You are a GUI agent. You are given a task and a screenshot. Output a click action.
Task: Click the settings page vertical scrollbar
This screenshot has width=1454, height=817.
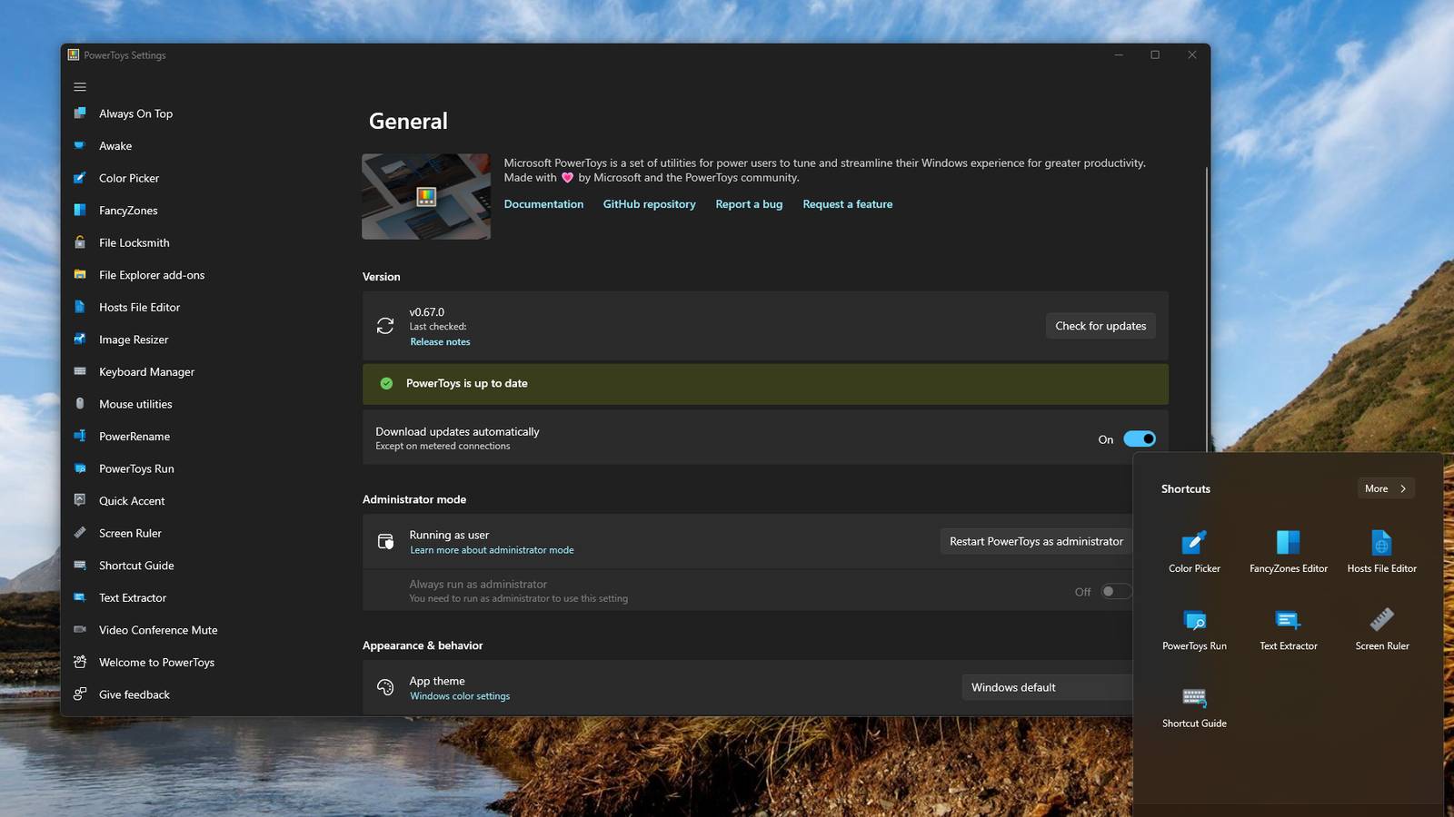coord(1207,309)
